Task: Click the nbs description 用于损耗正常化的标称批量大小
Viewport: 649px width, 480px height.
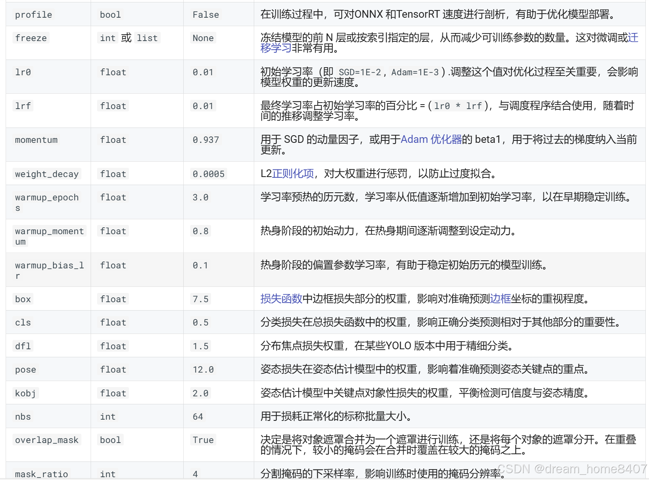Action: [x=337, y=416]
